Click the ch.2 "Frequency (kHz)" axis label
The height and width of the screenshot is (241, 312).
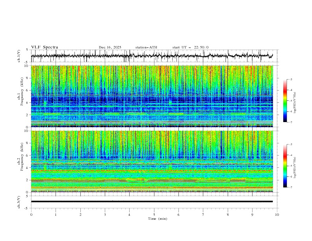coord(22,156)
